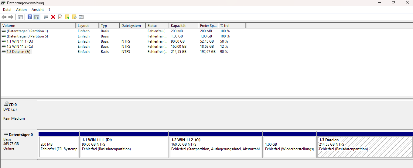Screen dimensions: 413x168
Task: Click the red X delete icon
Action: 53,17
